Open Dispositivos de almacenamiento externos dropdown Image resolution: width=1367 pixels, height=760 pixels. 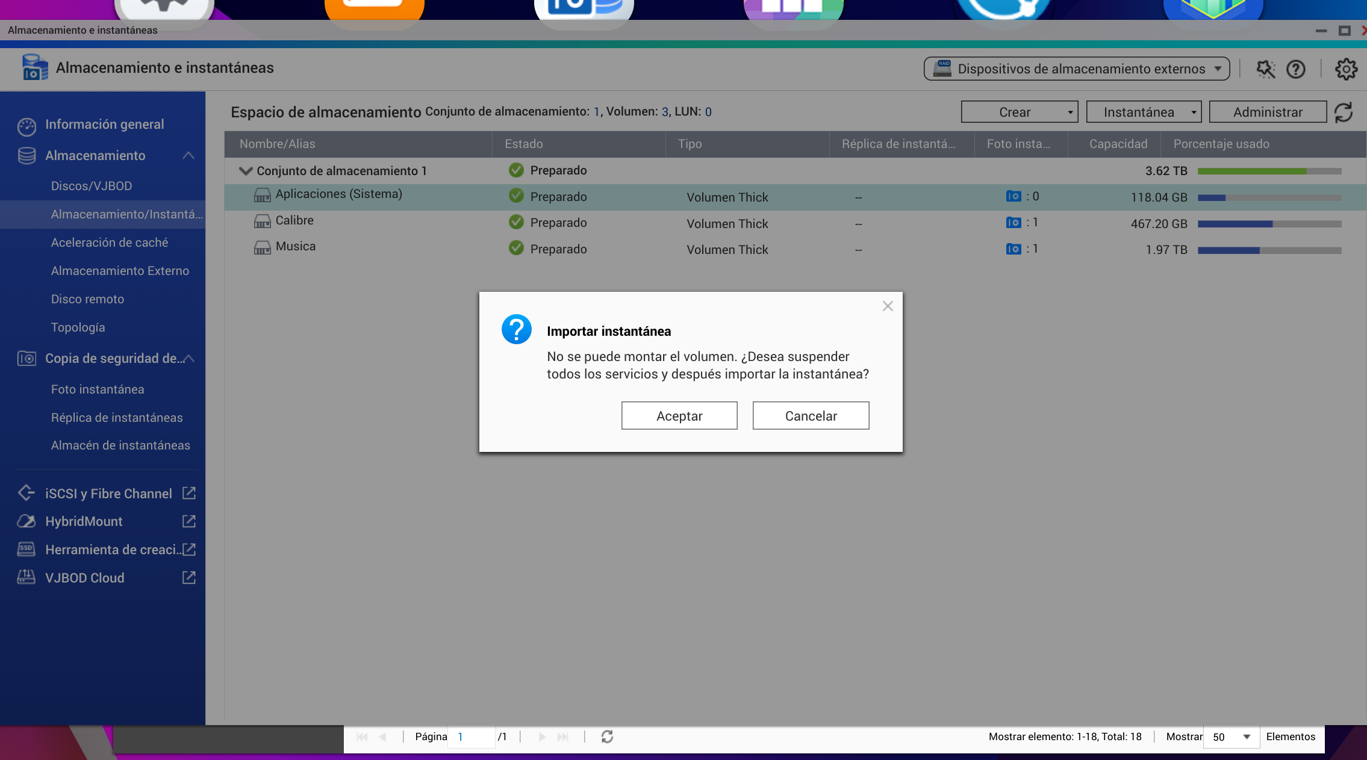1077,69
